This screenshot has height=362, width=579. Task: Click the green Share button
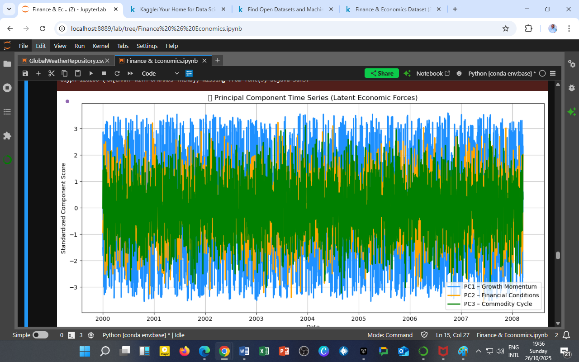[381, 73]
